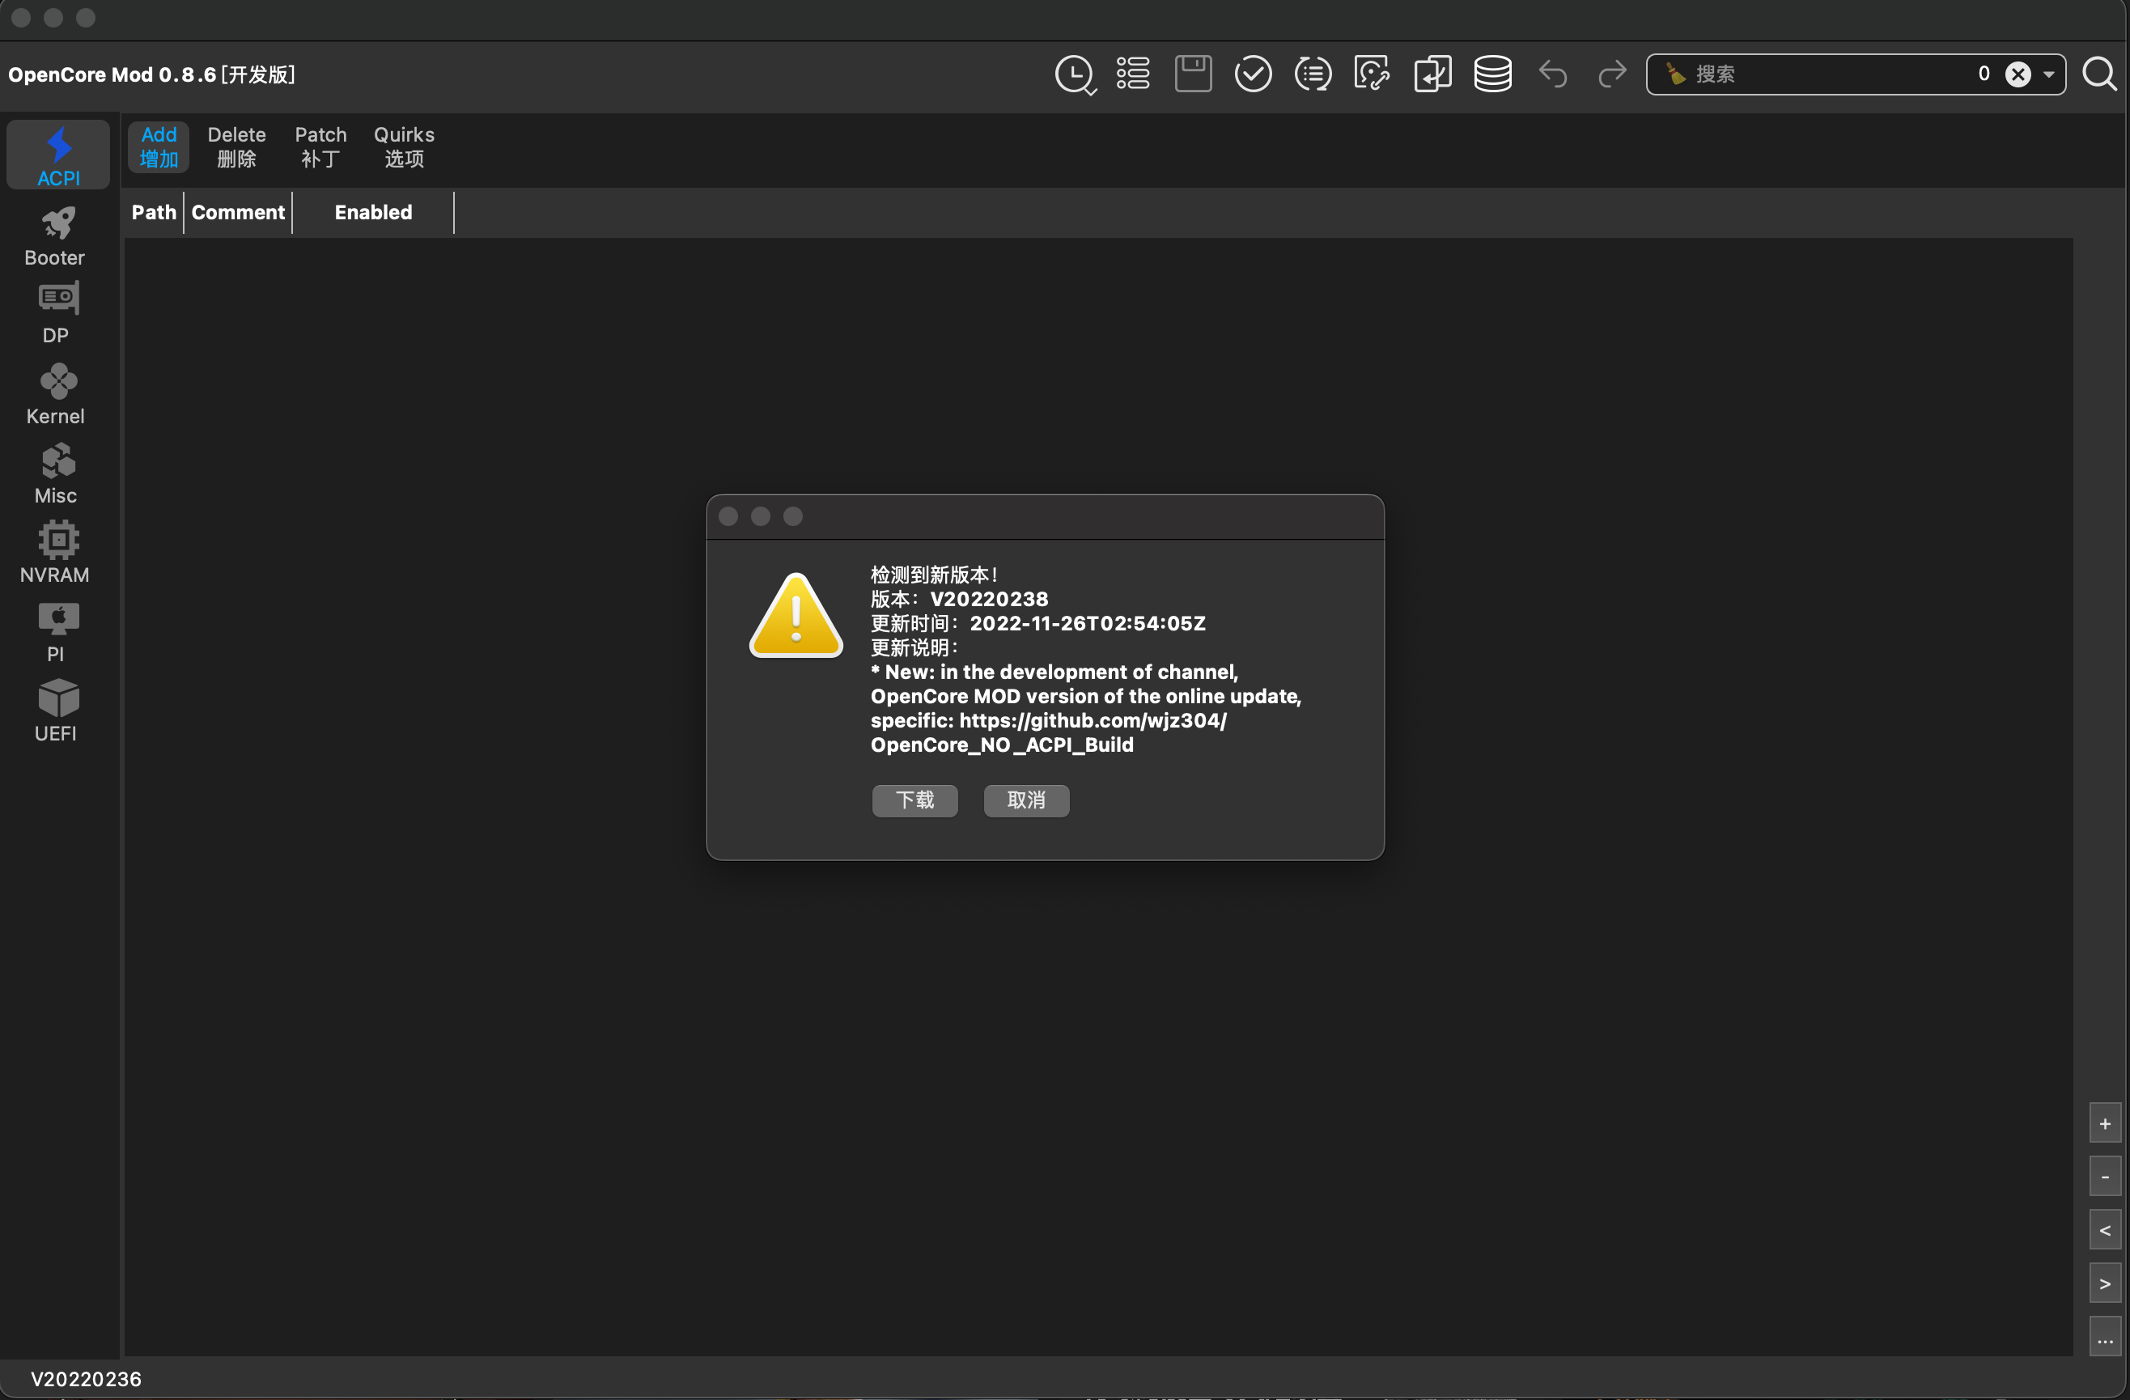
Task: Switch to the Patch 补丁 tab
Action: (320, 146)
